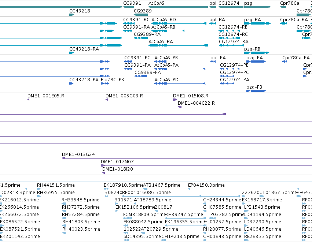Viewport: 312px width, 242px height.
Task: Click clone end DME1-001E05.R
Action: (x=29, y=100)
